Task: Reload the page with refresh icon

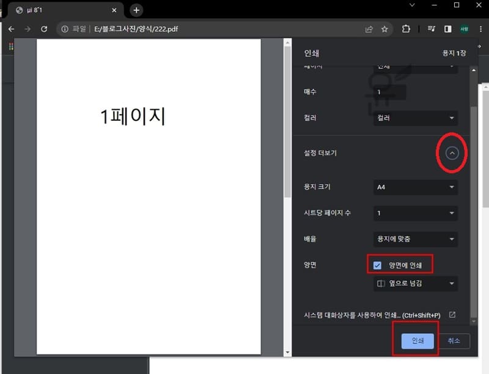Action: [x=44, y=29]
